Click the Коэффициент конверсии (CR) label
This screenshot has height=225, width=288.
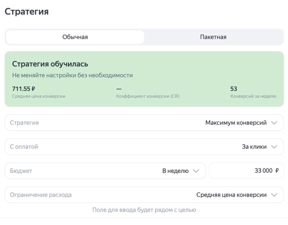(x=148, y=96)
